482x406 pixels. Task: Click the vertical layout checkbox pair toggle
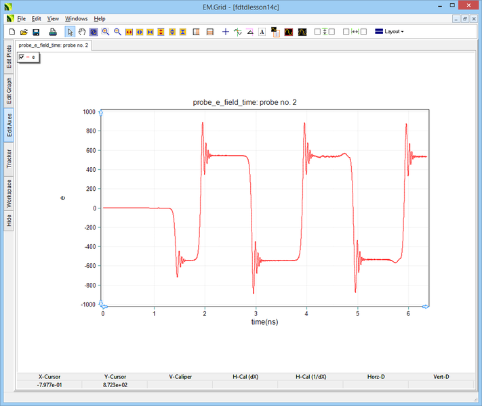click(x=324, y=32)
